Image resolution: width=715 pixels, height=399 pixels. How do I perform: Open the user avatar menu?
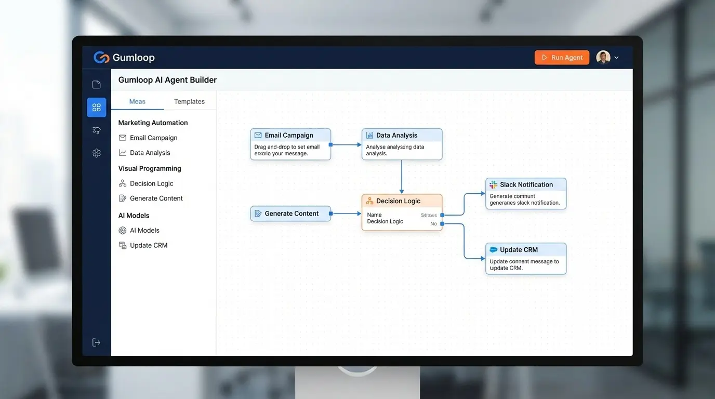(603, 58)
